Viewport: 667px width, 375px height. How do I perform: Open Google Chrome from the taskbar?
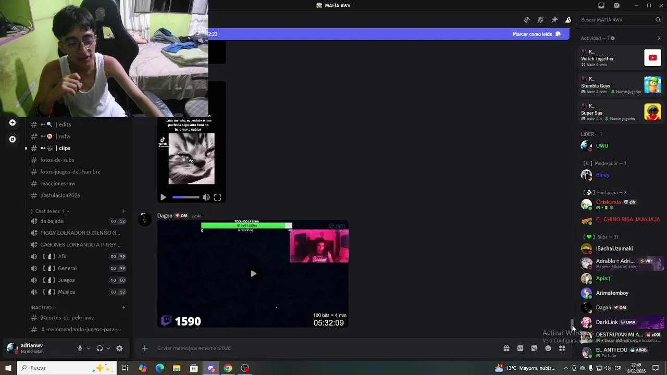(228, 368)
